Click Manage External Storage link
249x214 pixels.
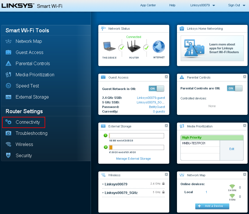point(134,159)
